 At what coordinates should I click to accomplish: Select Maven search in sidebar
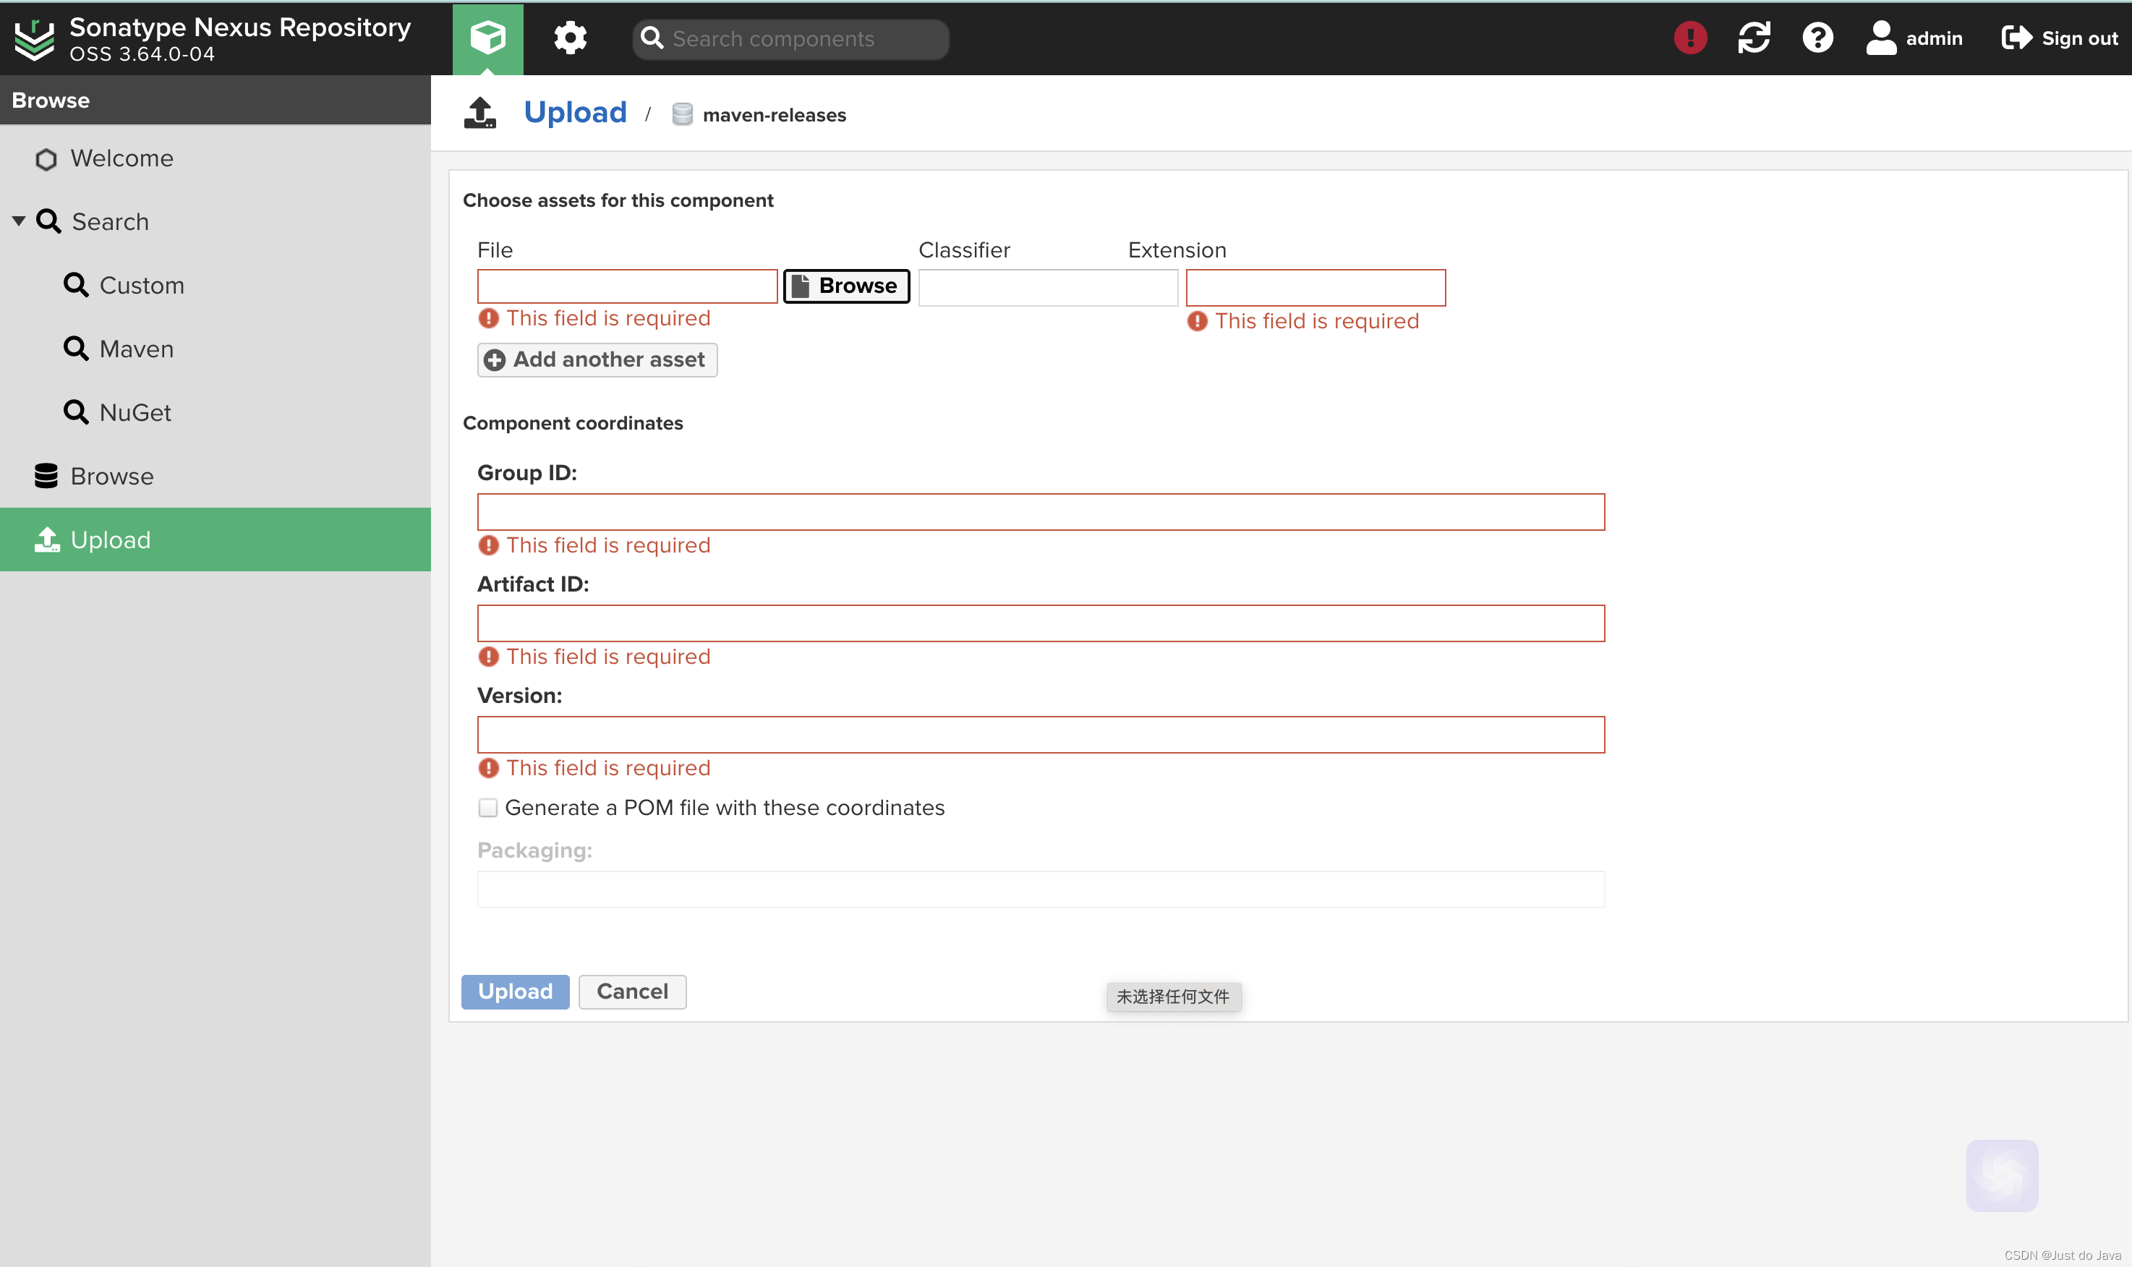click(136, 349)
